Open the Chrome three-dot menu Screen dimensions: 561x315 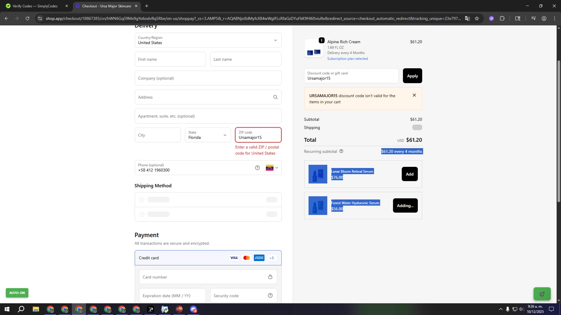[555, 18]
